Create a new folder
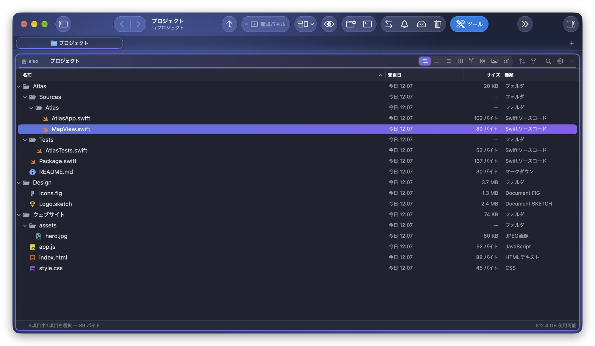595x346 pixels. click(x=351, y=24)
